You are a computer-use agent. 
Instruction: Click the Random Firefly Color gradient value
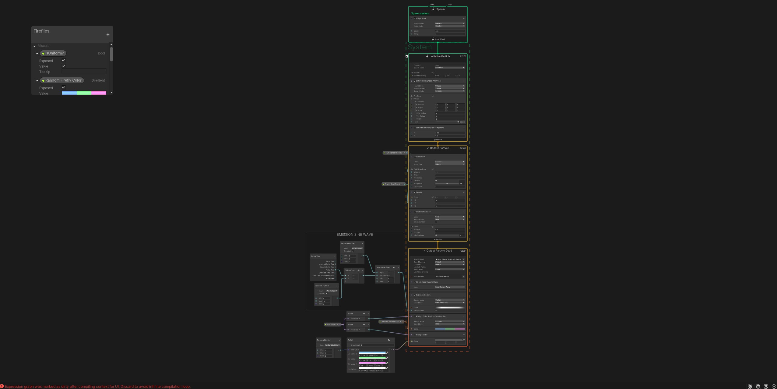pos(84,93)
